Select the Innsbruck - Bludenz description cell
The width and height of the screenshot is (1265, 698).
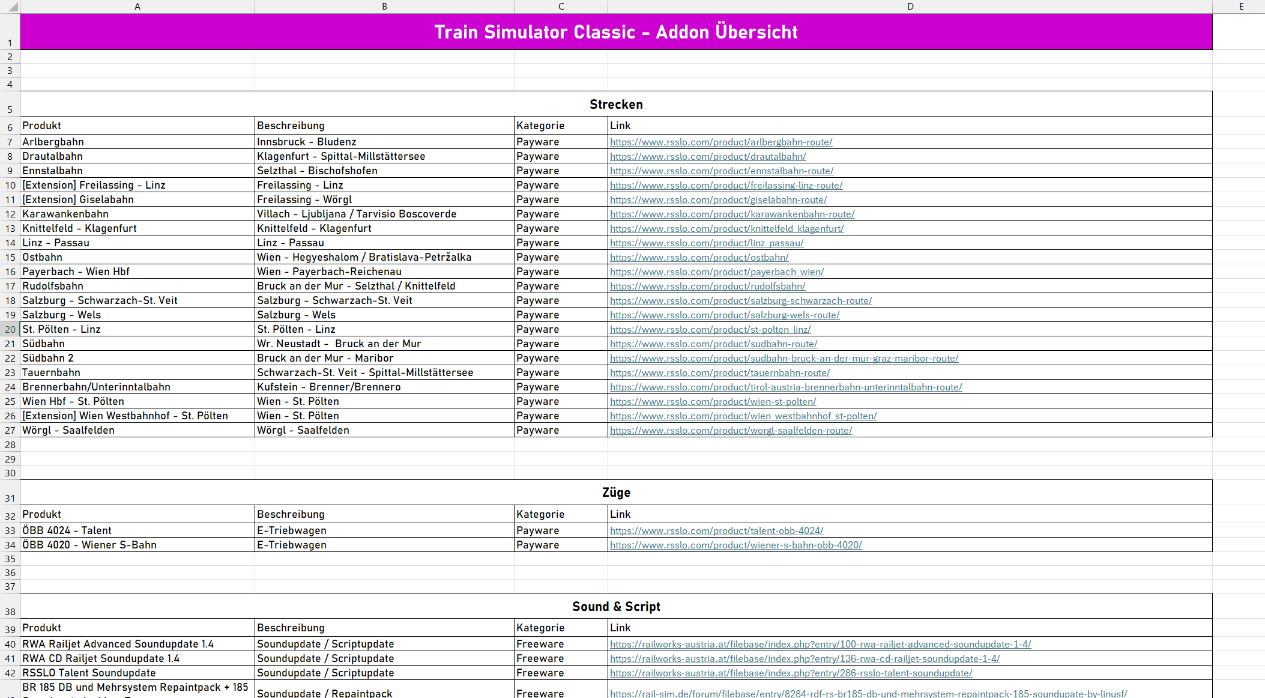tap(384, 142)
